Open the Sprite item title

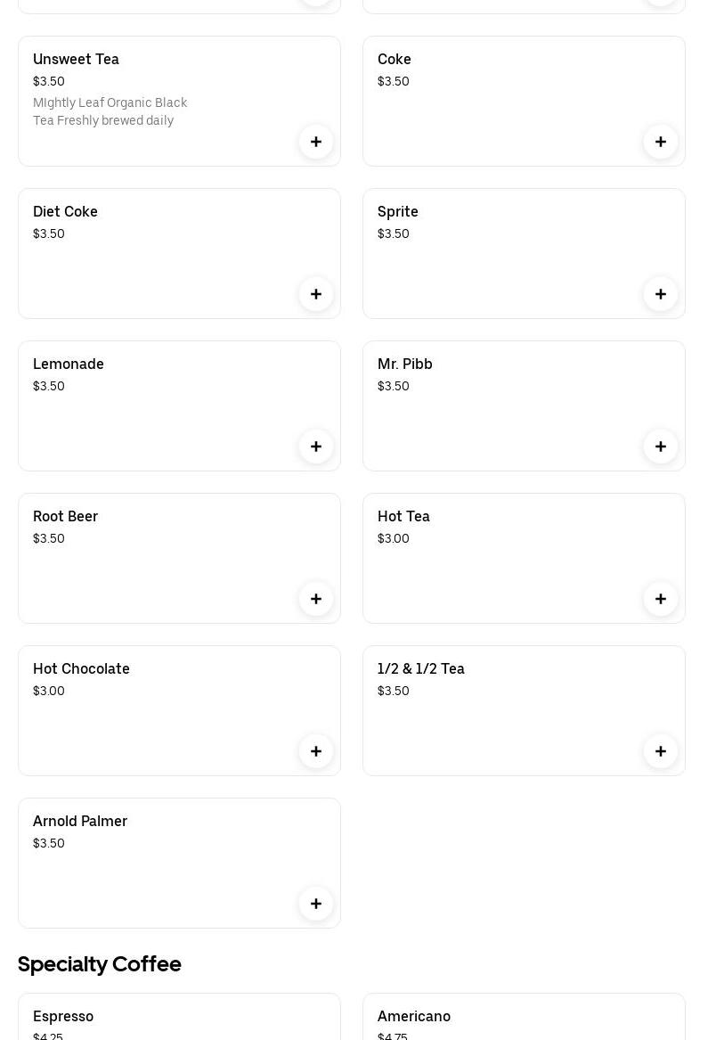[x=398, y=212]
